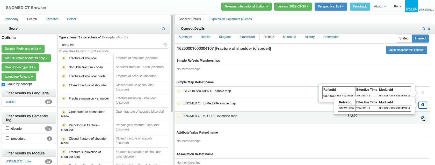Open search history clock icon
The height and width of the screenshot is (165, 435).
pos(163,29)
